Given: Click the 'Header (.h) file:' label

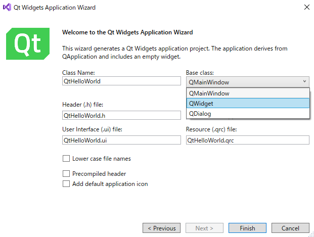Looking at the screenshot, I should pos(83,105).
